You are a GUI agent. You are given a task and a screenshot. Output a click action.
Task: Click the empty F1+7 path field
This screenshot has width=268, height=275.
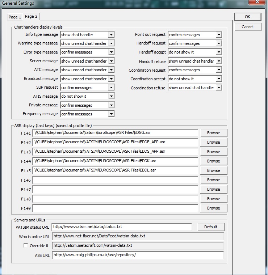click(x=115, y=189)
